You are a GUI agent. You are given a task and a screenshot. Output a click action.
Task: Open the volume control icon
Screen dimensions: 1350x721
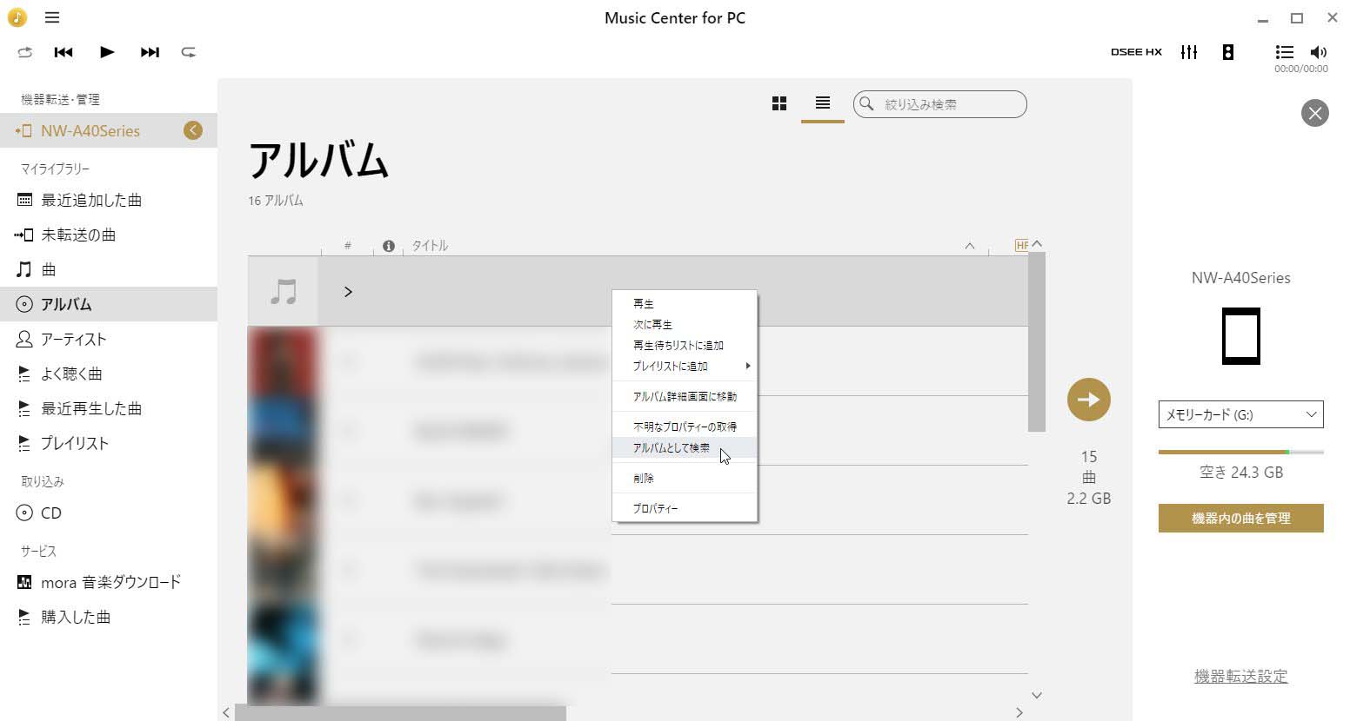1319,52
